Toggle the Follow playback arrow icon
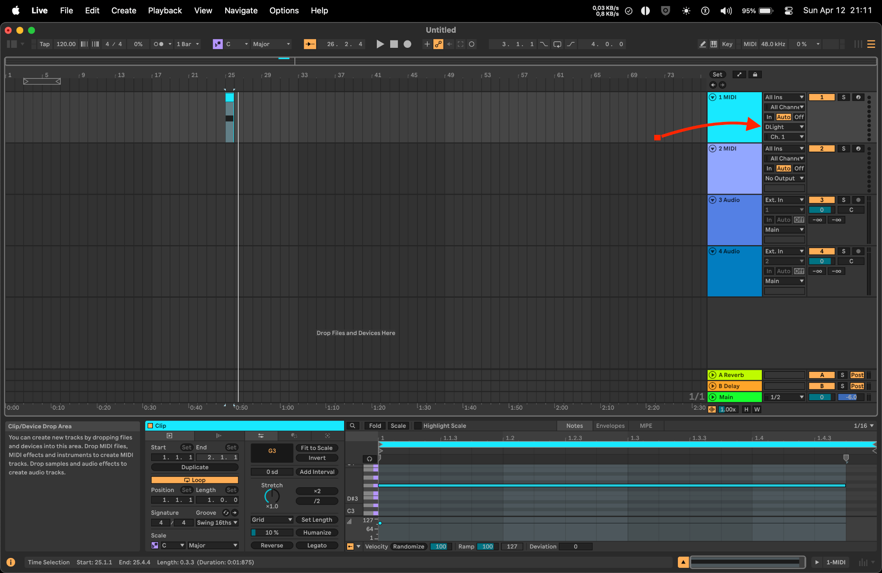This screenshot has width=882, height=573. click(x=310, y=44)
